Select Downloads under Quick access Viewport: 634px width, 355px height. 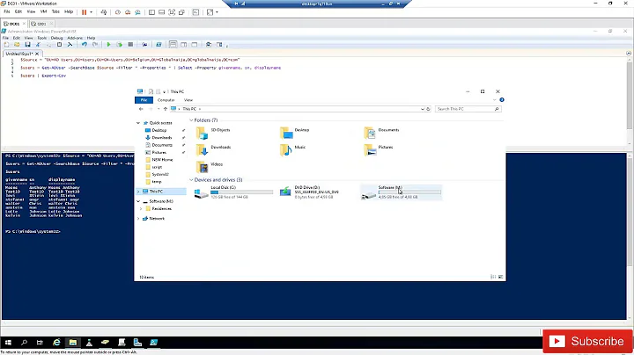(x=161, y=137)
